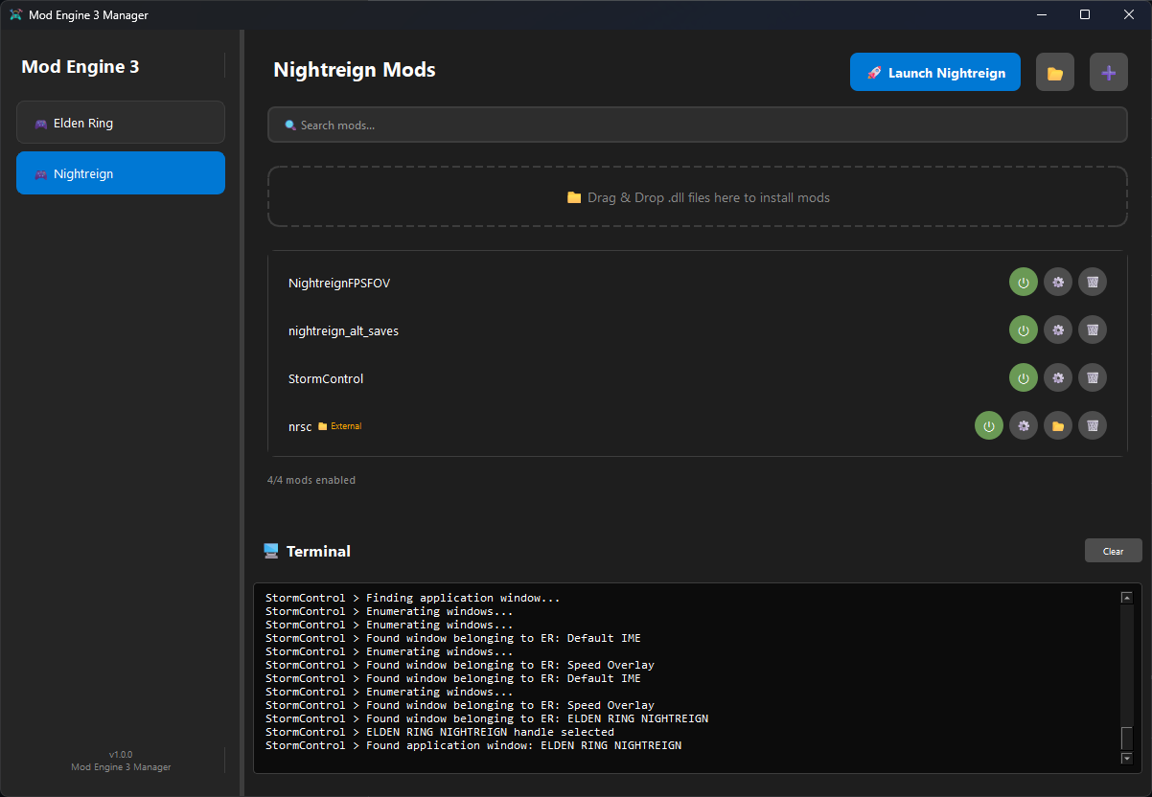The image size is (1152, 797).
Task: Click the Nightreign Mods heading
Action: [355, 70]
